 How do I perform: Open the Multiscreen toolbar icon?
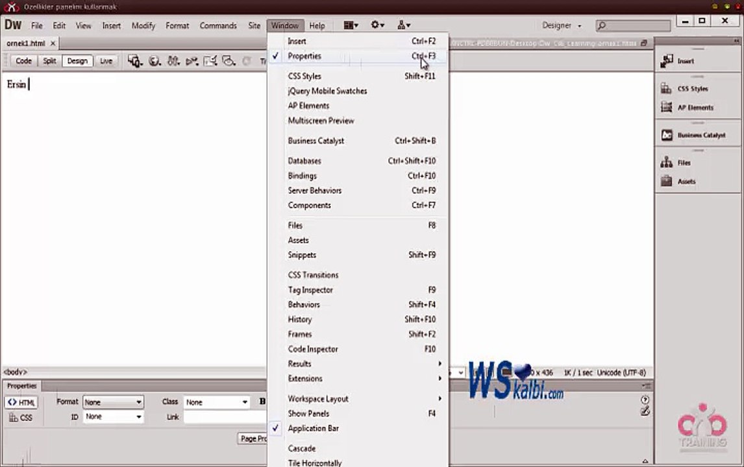pos(135,61)
